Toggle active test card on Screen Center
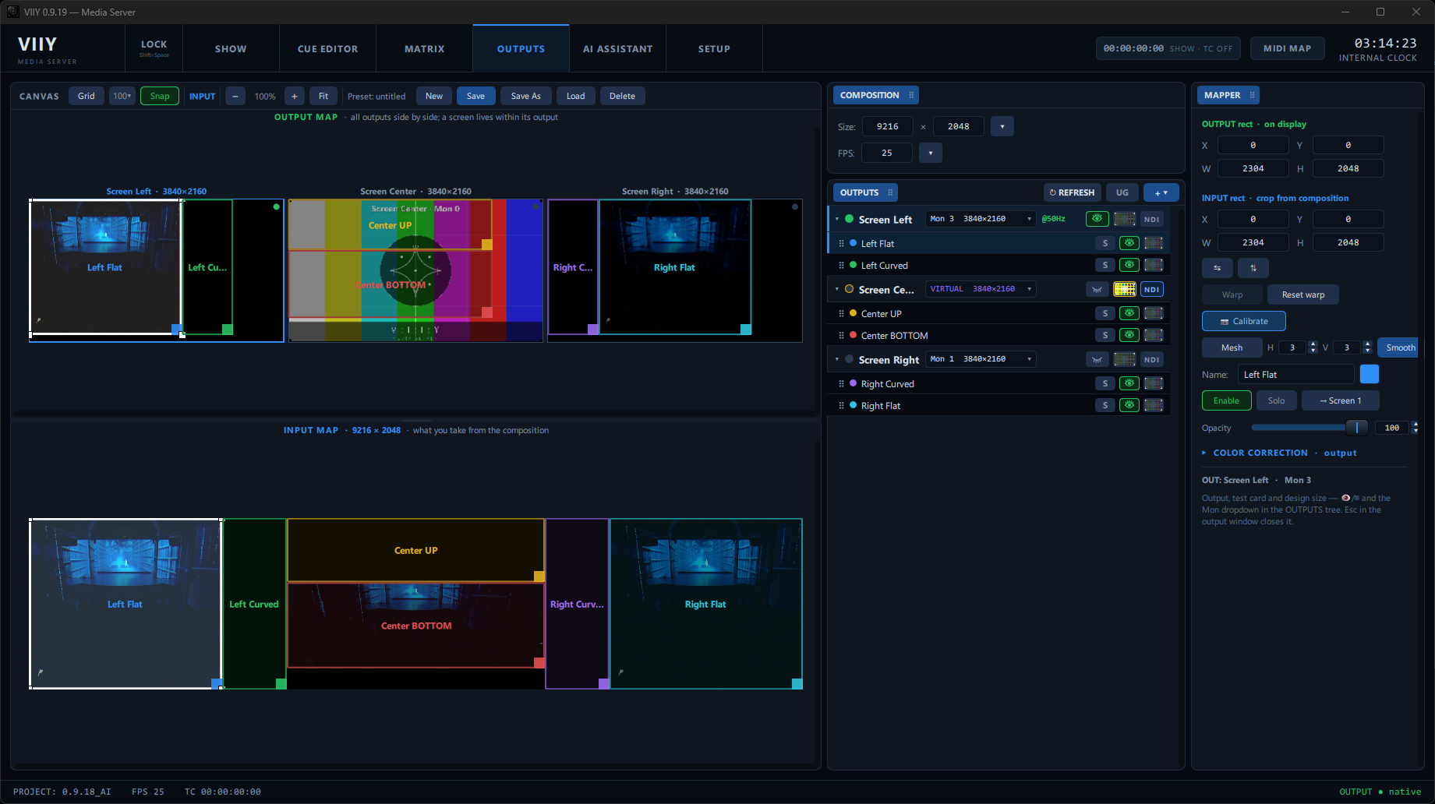 1124,289
